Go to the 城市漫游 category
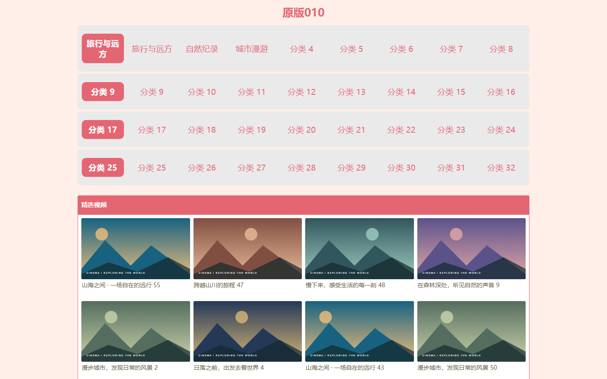Screen dimensions: 607x379 coord(252,49)
